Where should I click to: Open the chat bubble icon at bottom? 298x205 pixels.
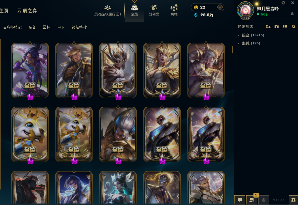point(240,200)
